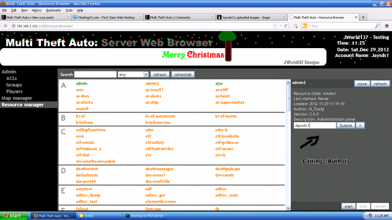Click the 'Description: Administration panel' line
392x220 pixels.
pos(324,120)
